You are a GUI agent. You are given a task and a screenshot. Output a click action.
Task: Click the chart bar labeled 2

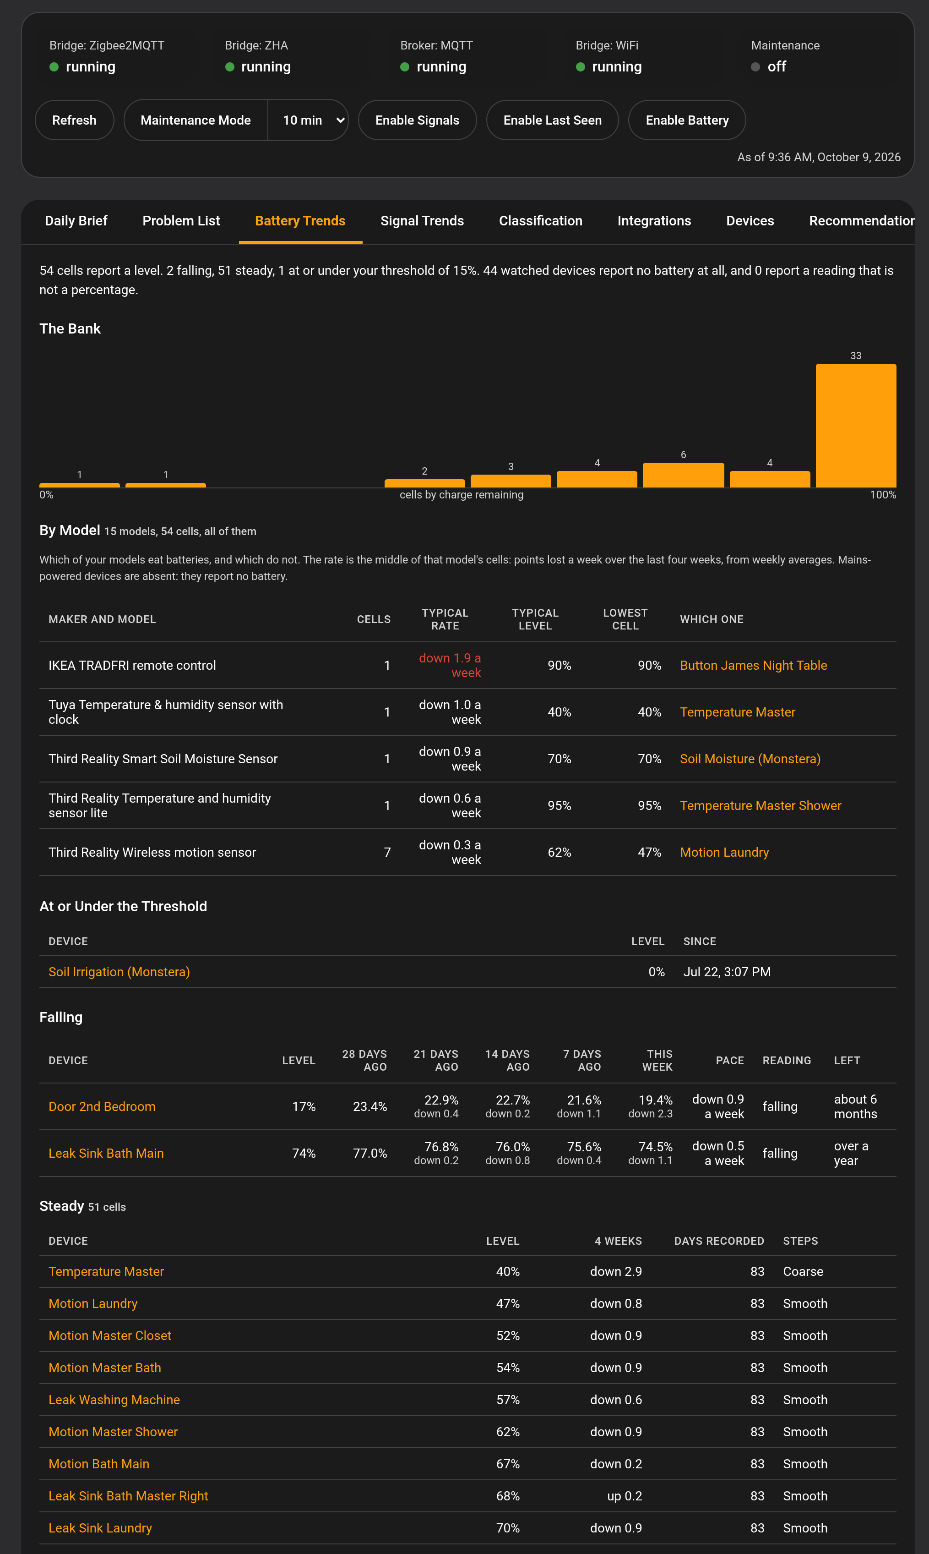[x=424, y=483]
